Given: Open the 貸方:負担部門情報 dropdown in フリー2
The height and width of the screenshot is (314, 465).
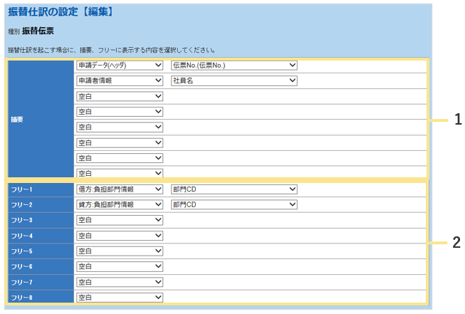Looking at the screenshot, I should click(120, 204).
